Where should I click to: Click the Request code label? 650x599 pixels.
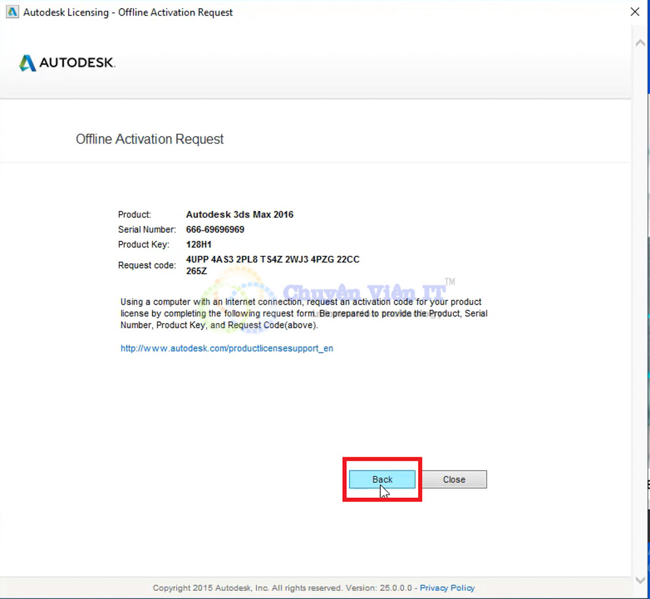146,265
